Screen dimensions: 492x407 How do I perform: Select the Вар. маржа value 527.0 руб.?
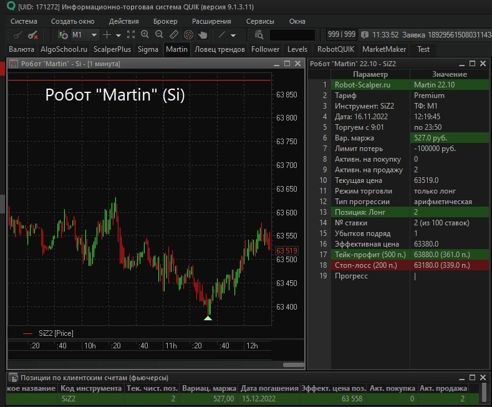pos(450,138)
